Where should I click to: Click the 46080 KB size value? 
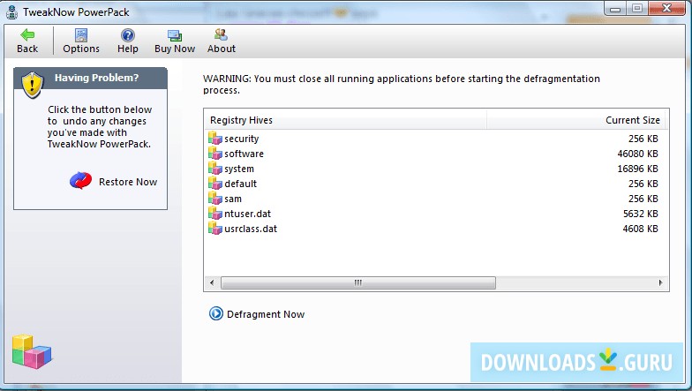coord(637,154)
